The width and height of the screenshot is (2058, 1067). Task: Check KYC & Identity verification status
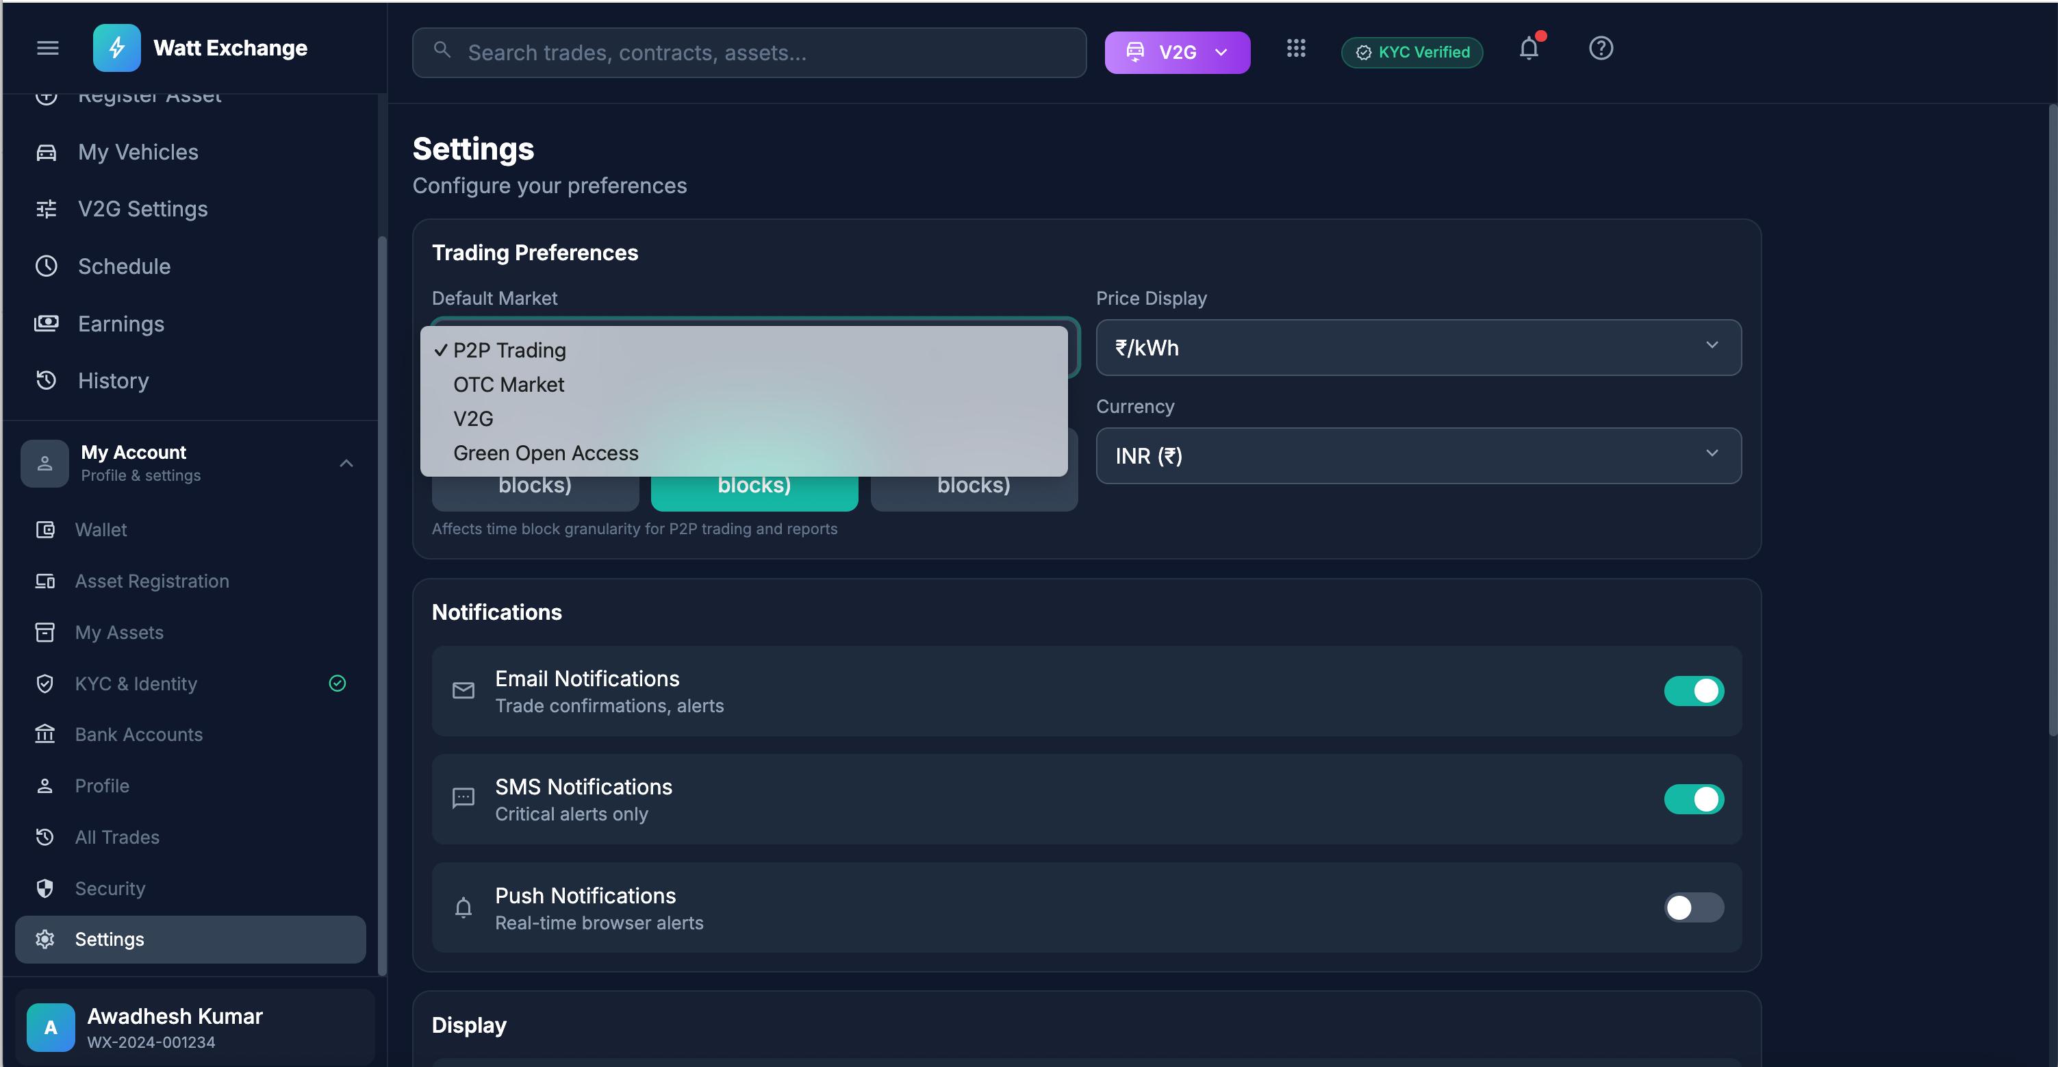[136, 683]
